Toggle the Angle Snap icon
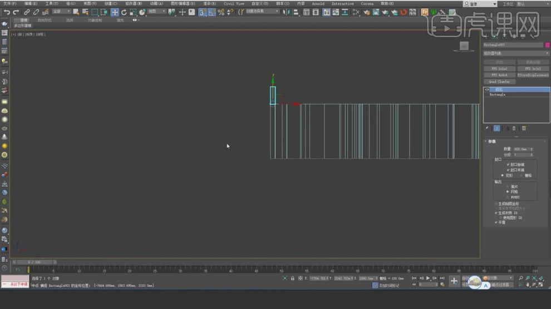This screenshot has height=309, width=551. (x=211, y=12)
